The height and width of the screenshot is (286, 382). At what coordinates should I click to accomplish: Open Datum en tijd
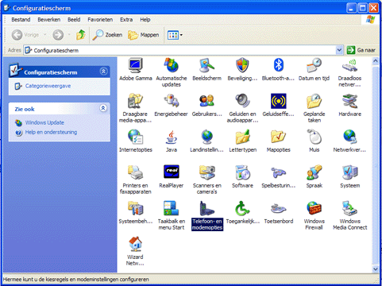(314, 66)
